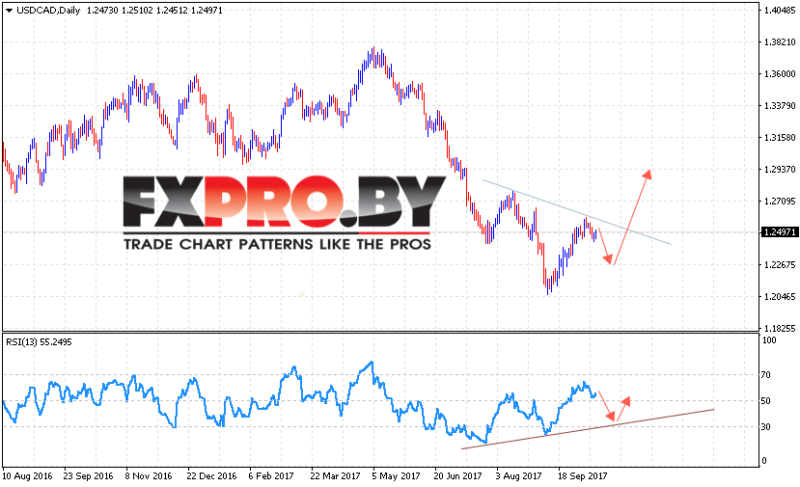Viewport: 800px width, 487px height.
Task: Select the USDCAD,Daily chart title
Action: tap(48, 11)
